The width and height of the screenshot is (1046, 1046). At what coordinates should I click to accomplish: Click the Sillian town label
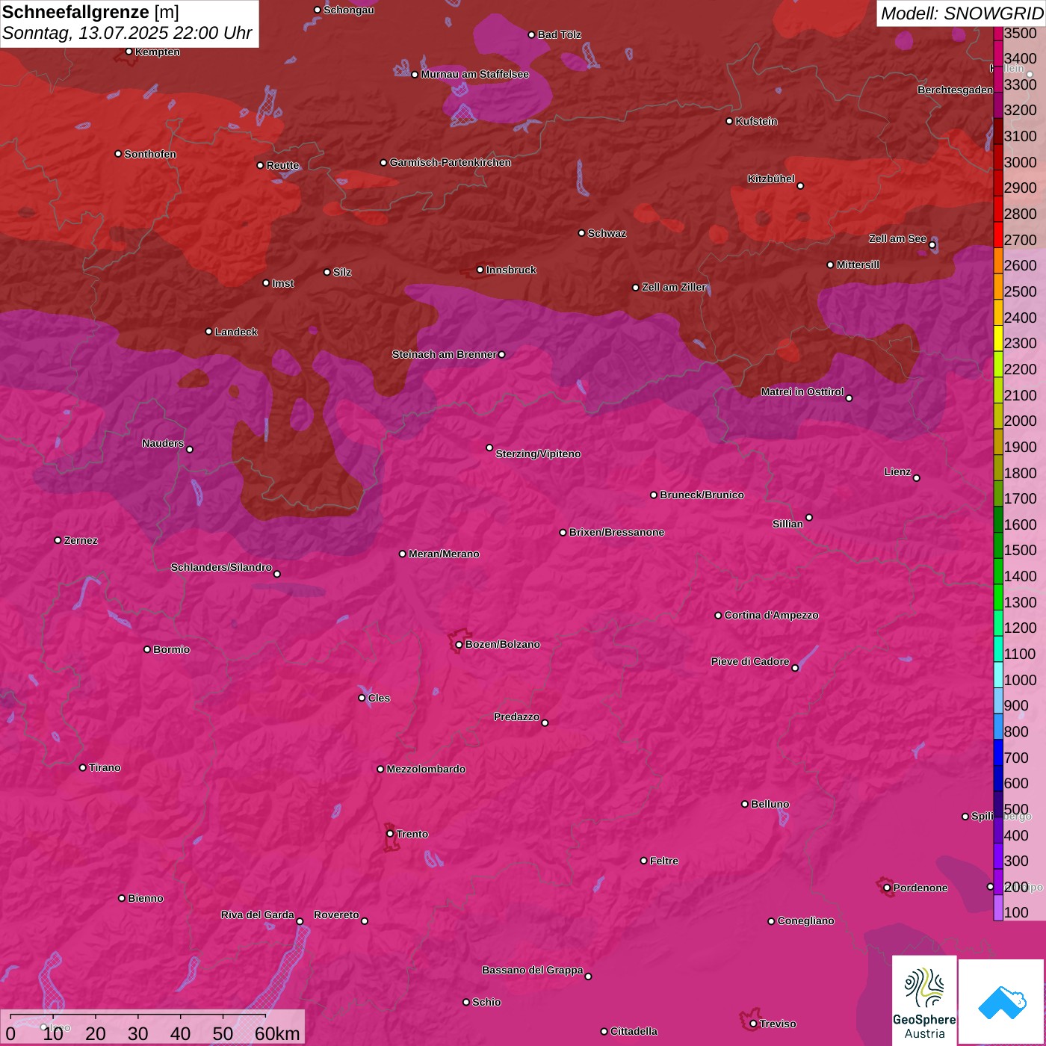[787, 524]
